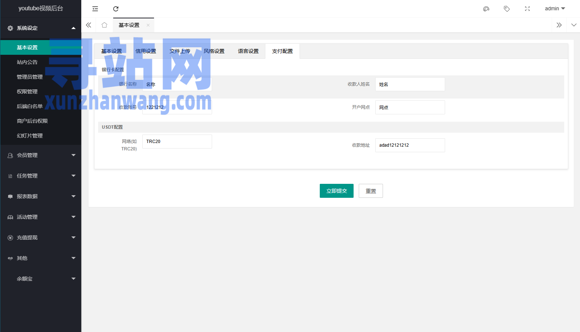The height and width of the screenshot is (332, 580).
Task: Focus the TRC20 network input field
Action: coord(177,142)
